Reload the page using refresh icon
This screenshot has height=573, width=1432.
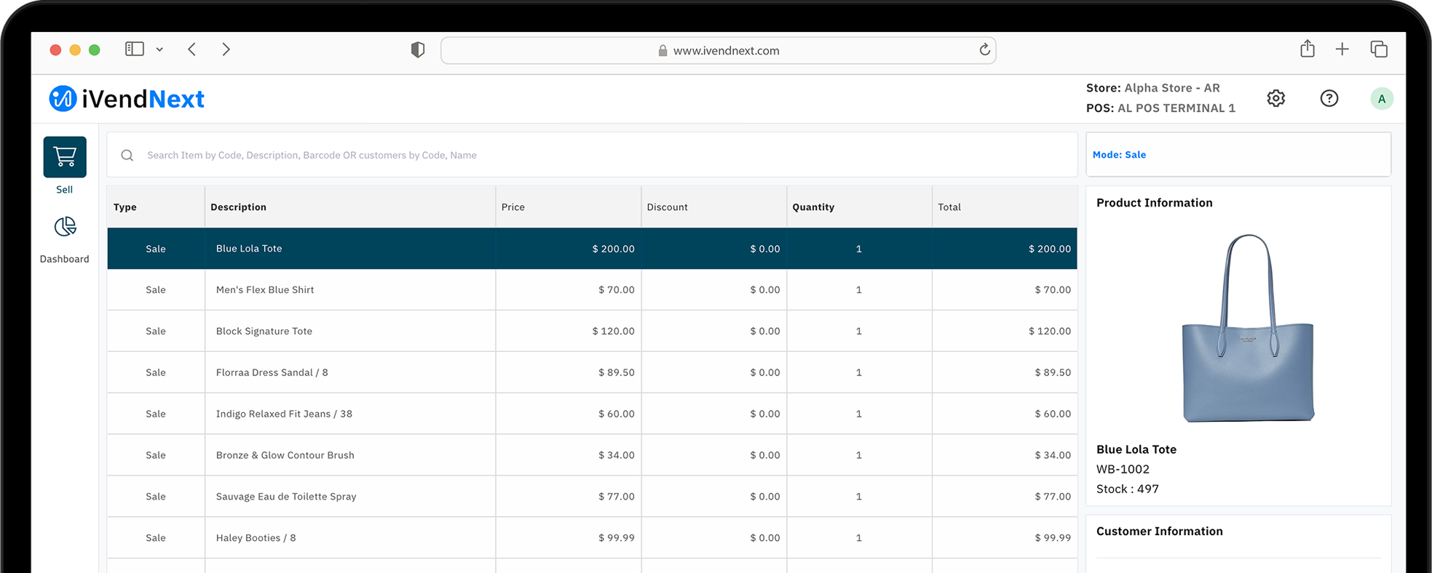pyautogui.click(x=984, y=49)
